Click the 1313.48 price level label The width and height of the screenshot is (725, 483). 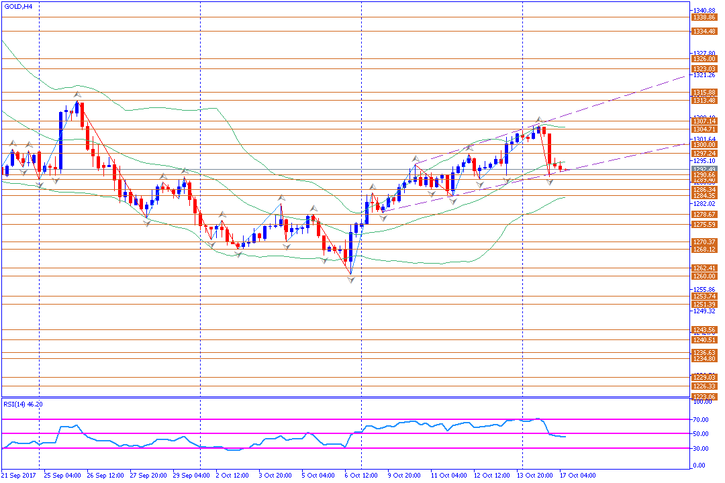704,101
